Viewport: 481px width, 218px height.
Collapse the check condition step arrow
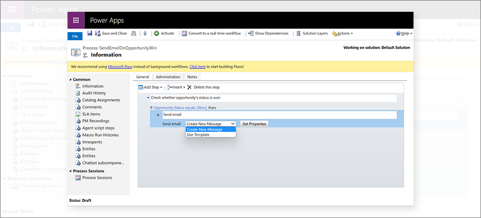pos(148,97)
